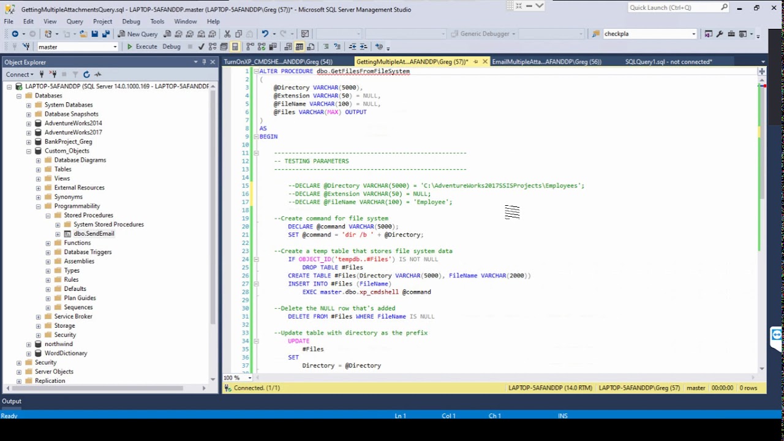Image resolution: width=784 pixels, height=441 pixels.
Task: Click the Save All icon
Action: coord(106,34)
